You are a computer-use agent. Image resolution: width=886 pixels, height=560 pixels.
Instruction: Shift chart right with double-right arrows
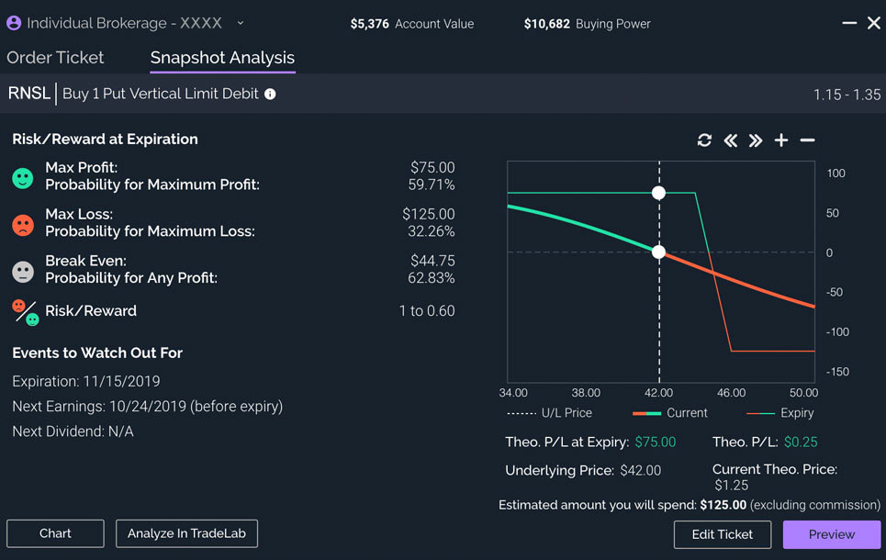[x=755, y=140]
